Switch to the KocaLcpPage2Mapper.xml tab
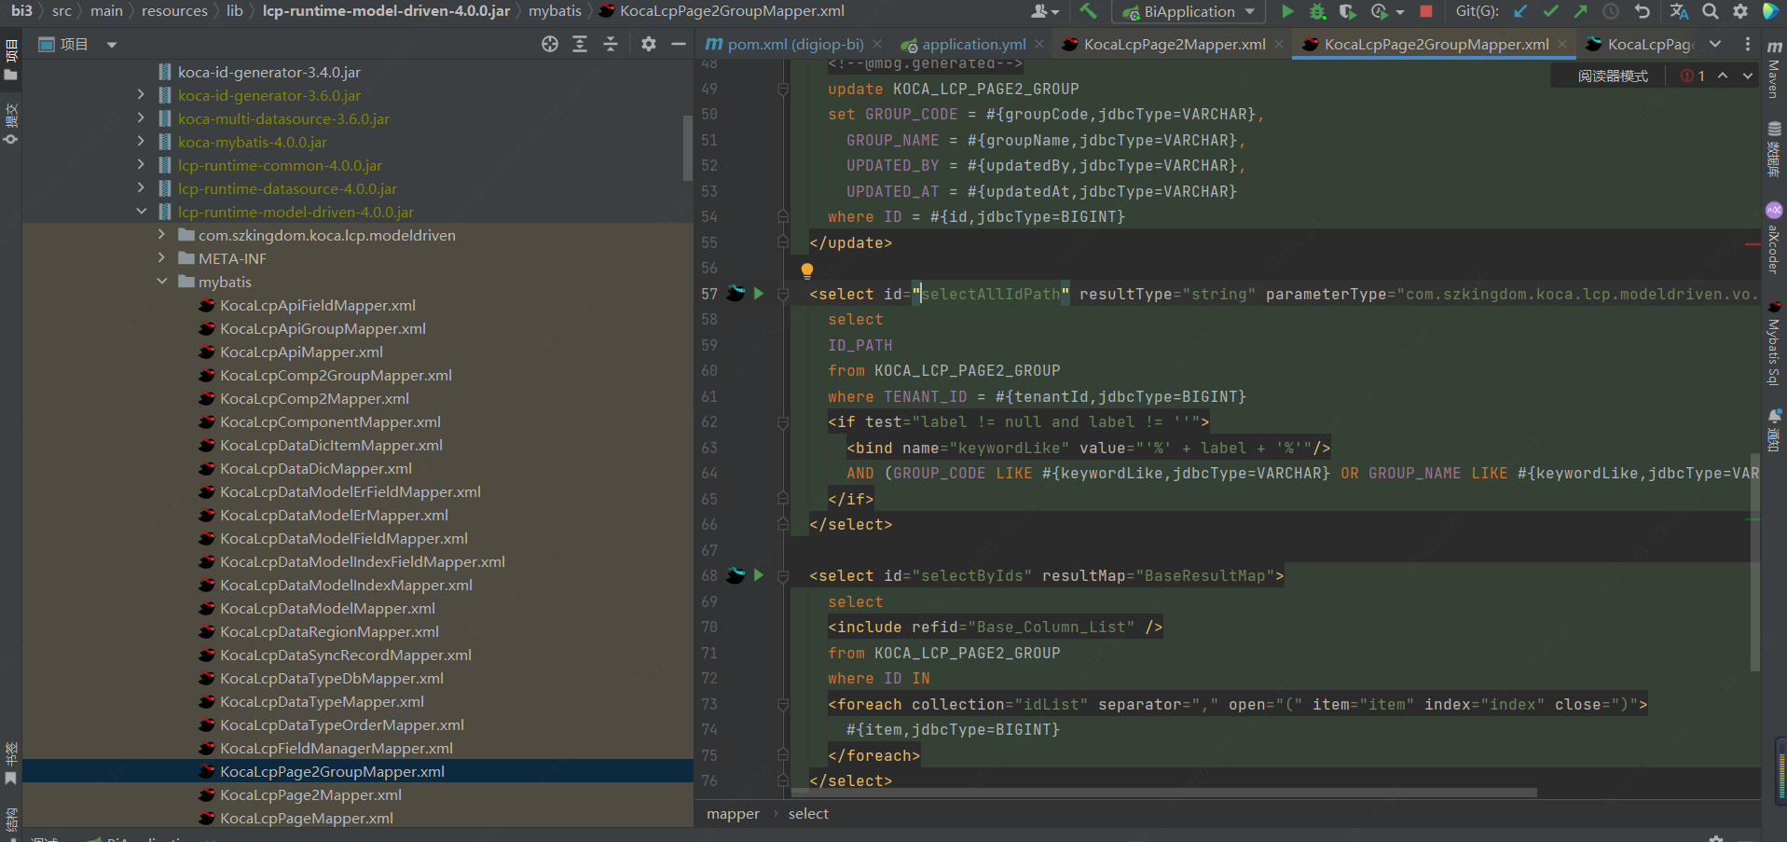1787x842 pixels. click(1174, 44)
